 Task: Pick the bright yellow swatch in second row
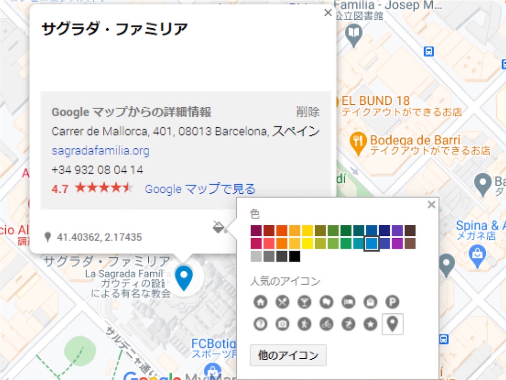tap(307, 243)
